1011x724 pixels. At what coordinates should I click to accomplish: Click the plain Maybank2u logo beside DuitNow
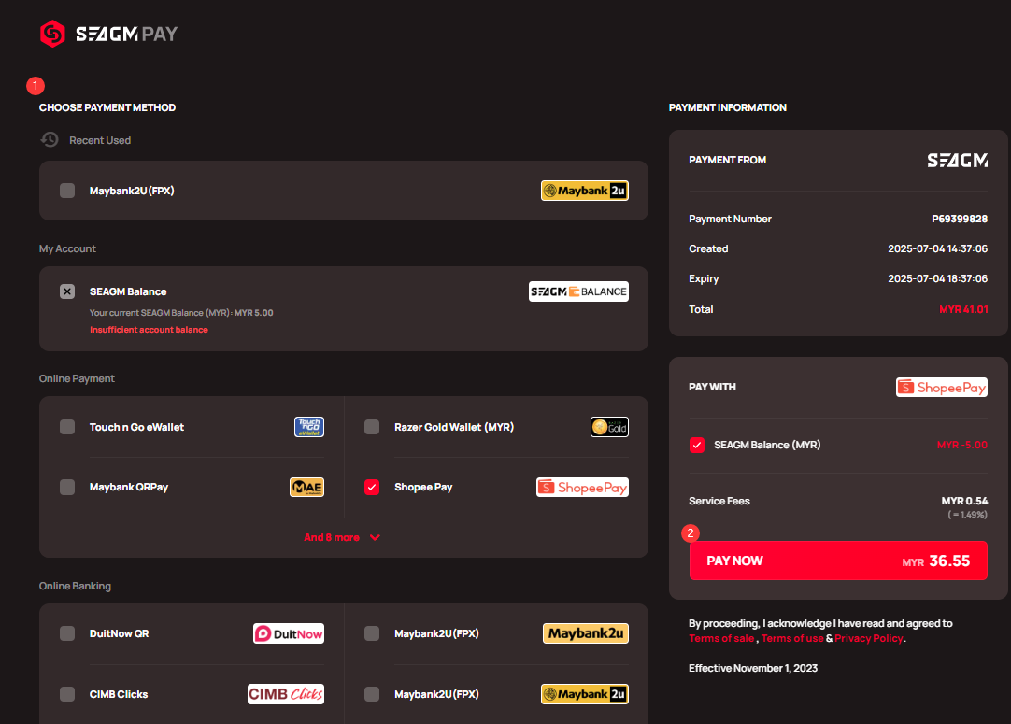586,633
